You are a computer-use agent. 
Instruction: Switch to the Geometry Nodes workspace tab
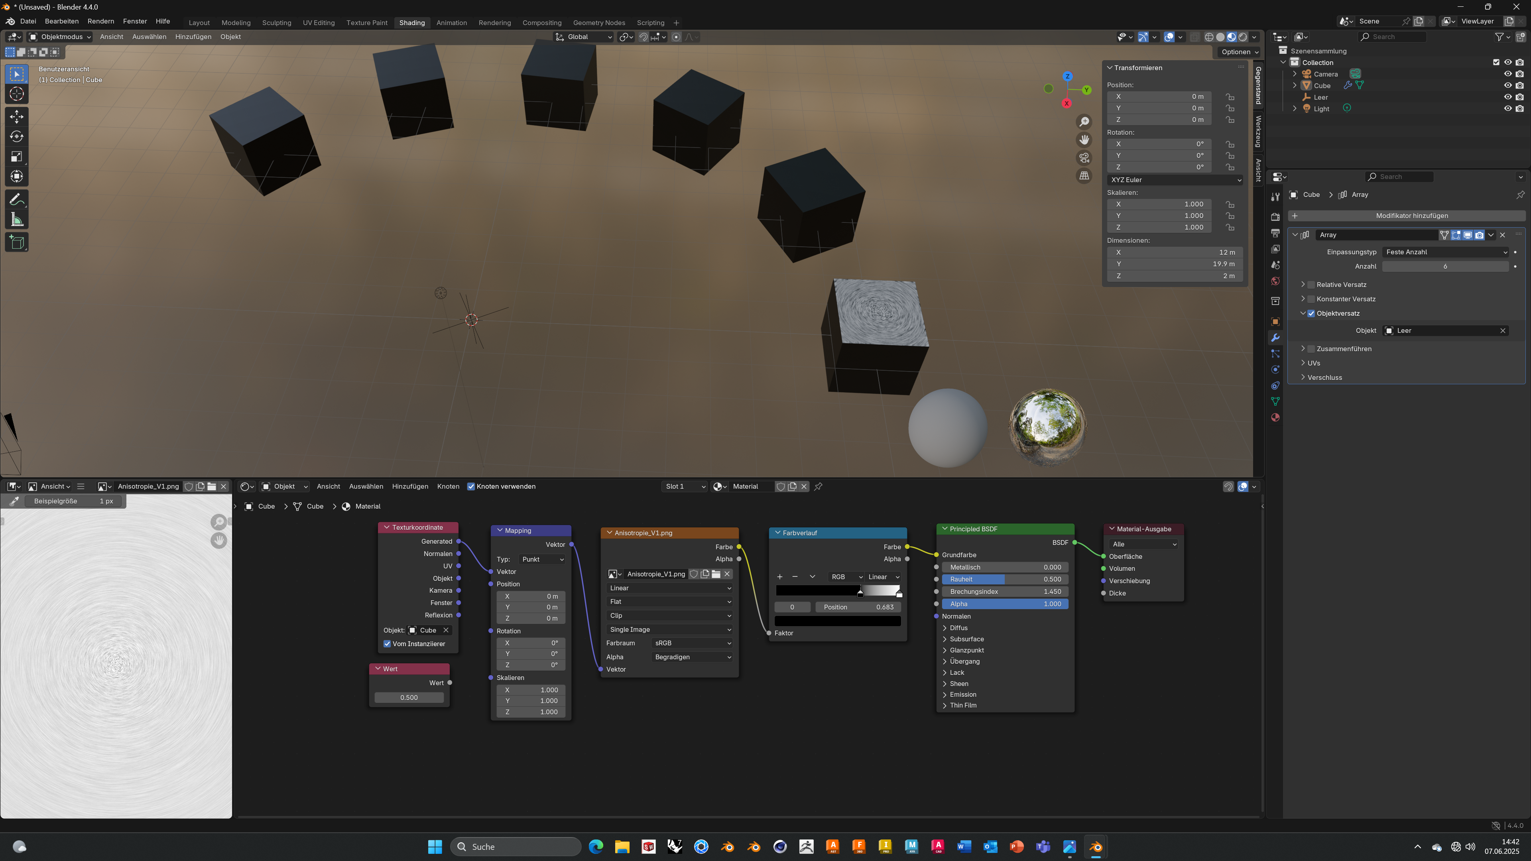[598, 23]
